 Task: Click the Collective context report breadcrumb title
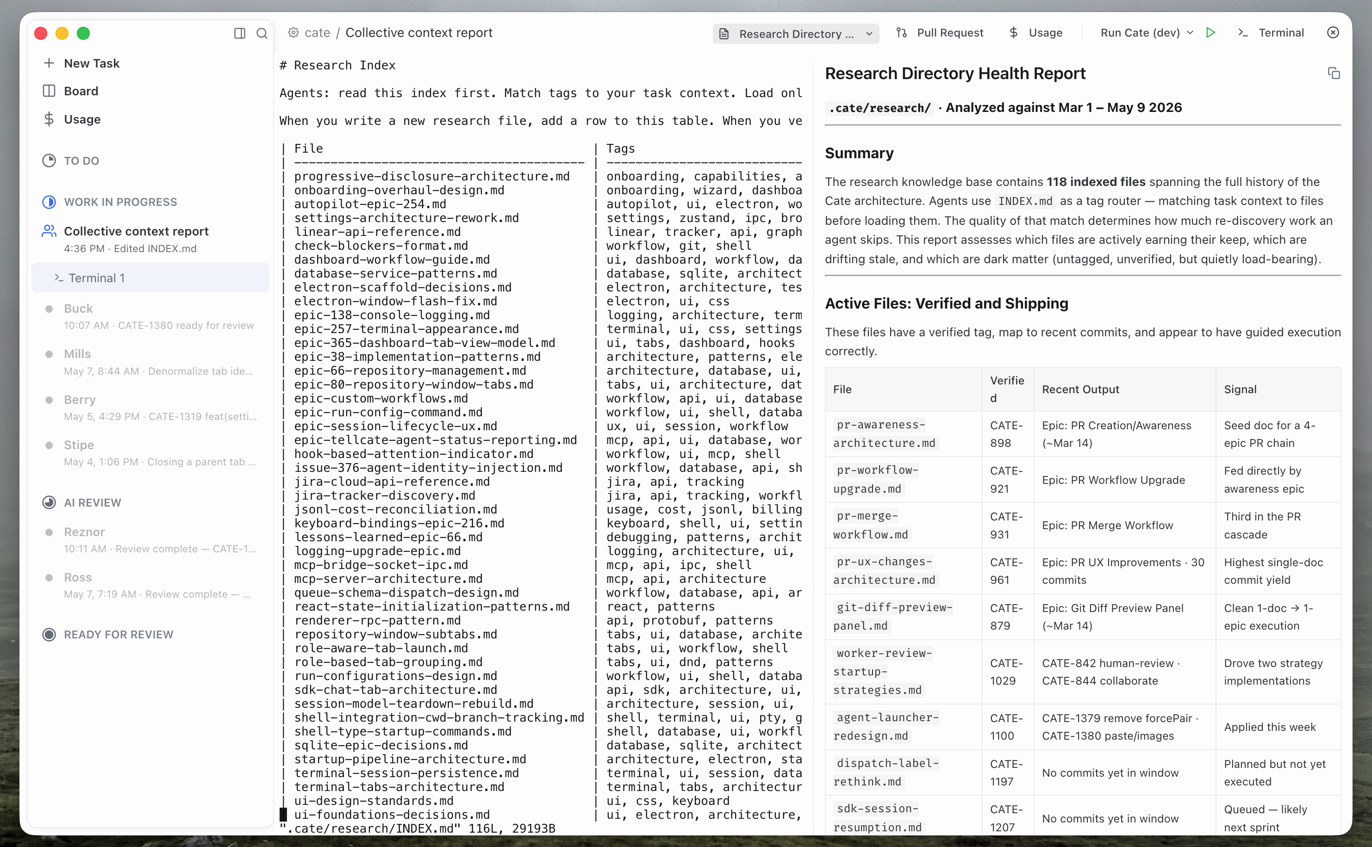[x=418, y=32]
